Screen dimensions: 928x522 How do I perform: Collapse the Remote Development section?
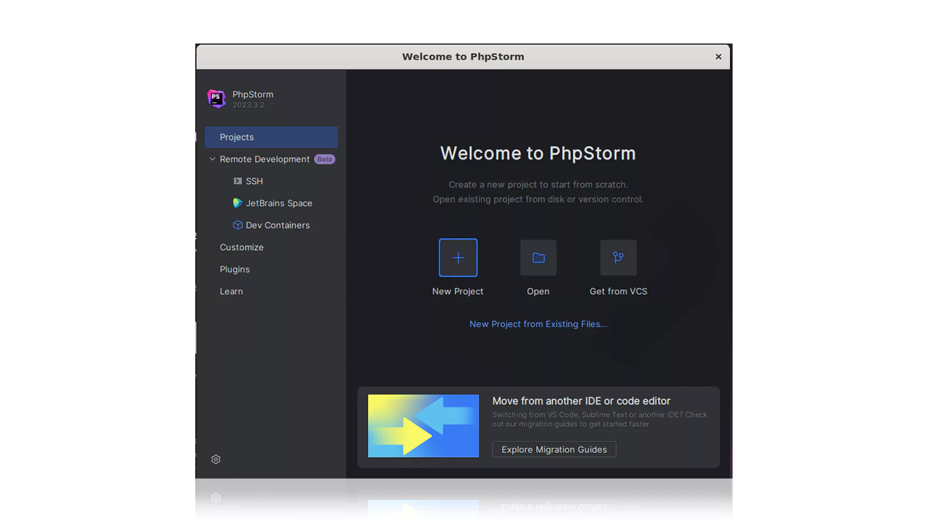click(x=212, y=159)
